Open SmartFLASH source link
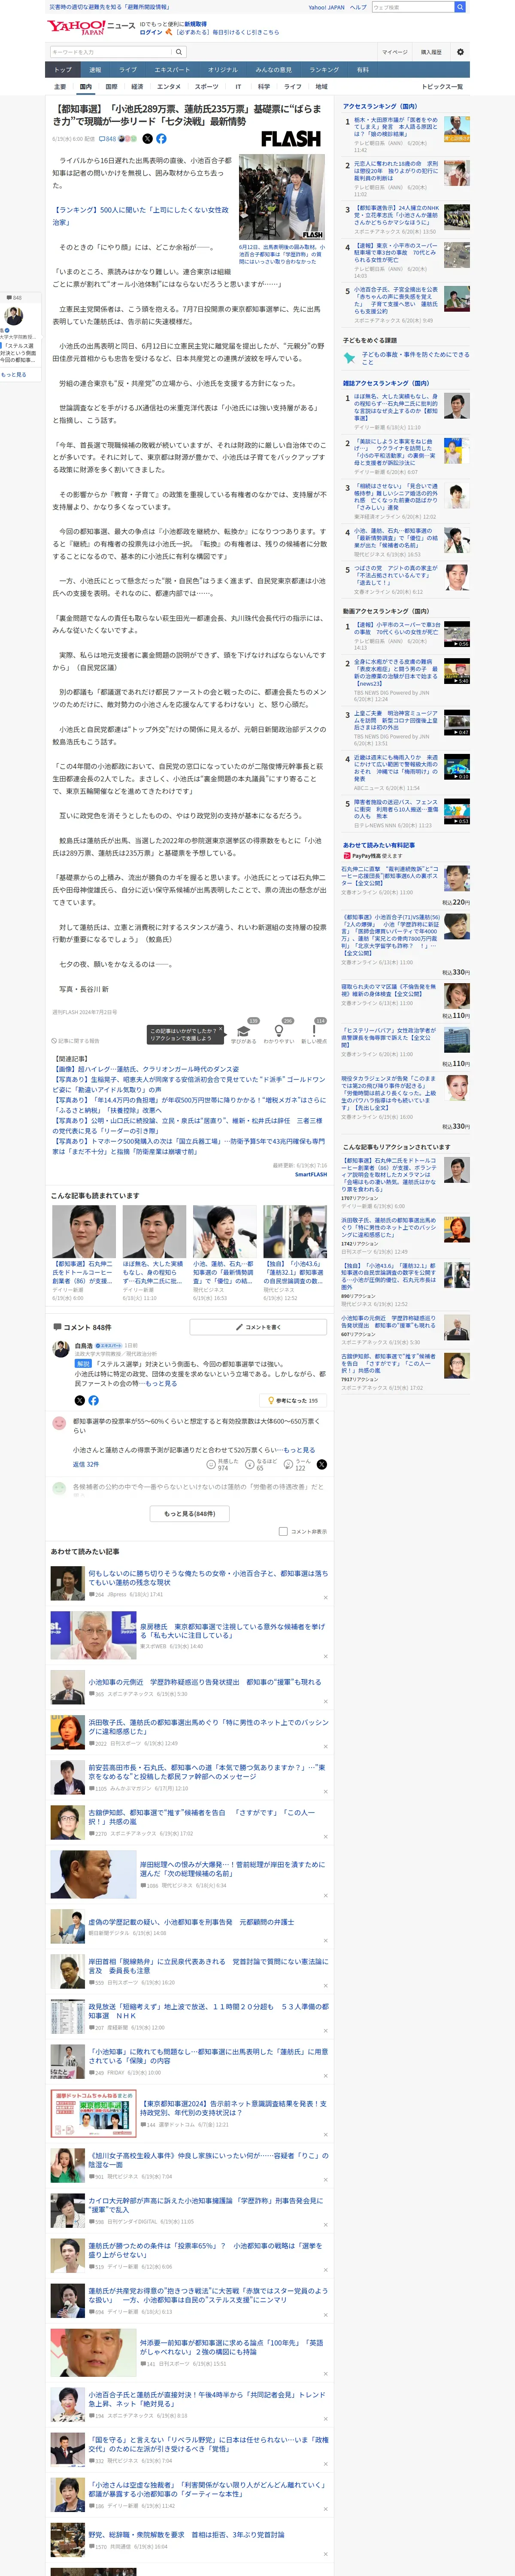Viewport: 515px width, 2576px height. pyautogui.click(x=311, y=1174)
